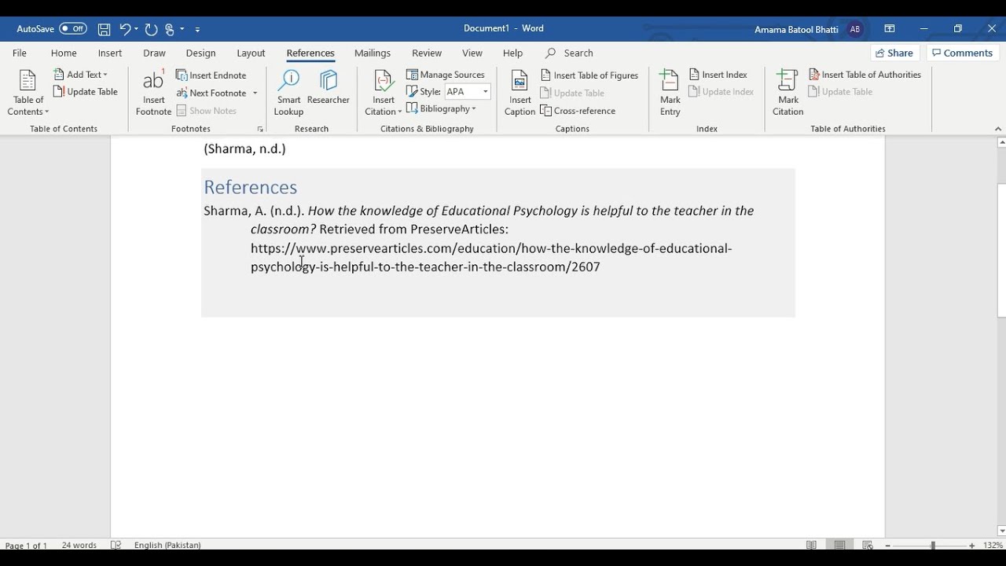Screen dimensions: 1006x566
Task: Click Mark Citation
Action: coord(788,93)
